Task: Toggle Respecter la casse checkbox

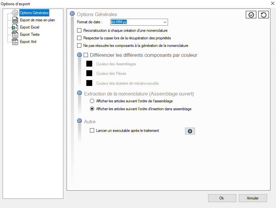Action: 79,38
